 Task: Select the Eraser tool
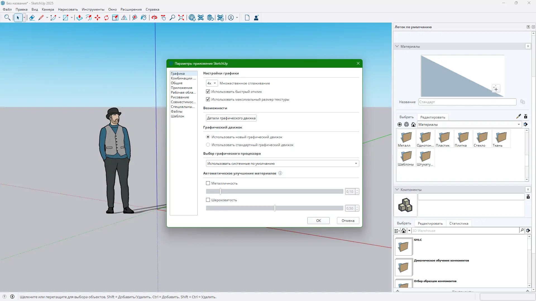coord(32,18)
